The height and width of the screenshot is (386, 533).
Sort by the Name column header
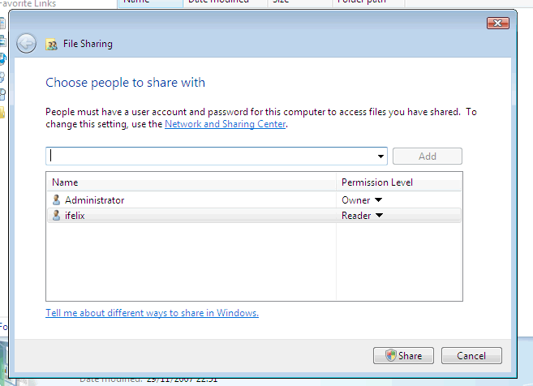coord(191,182)
